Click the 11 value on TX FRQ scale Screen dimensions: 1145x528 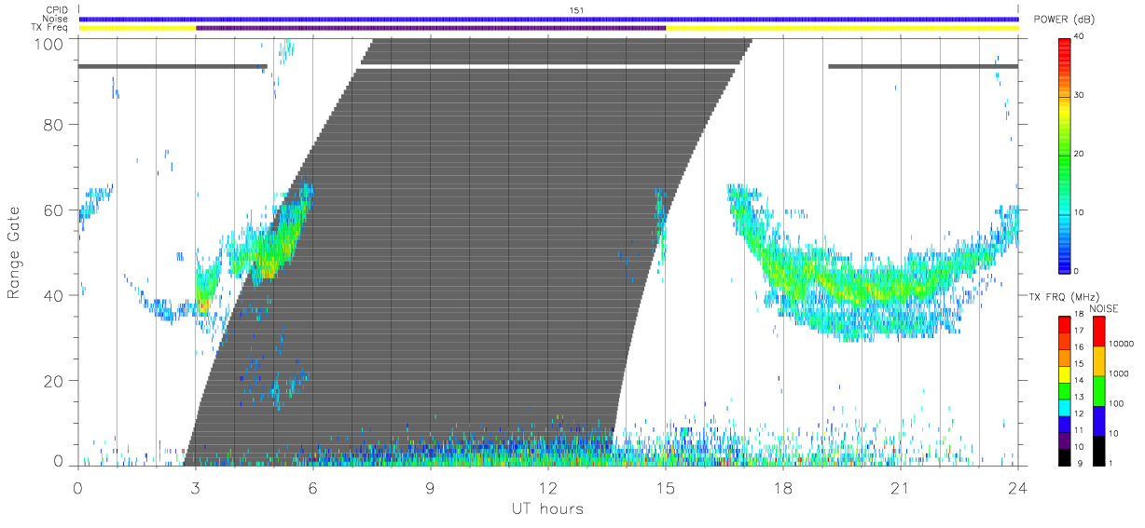point(1078,431)
